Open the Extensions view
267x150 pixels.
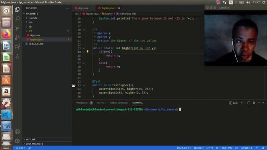click(x=17, y=47)
